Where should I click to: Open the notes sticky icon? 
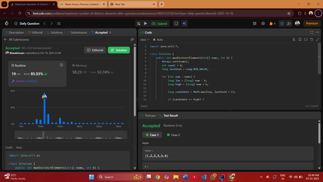[176, 23]
